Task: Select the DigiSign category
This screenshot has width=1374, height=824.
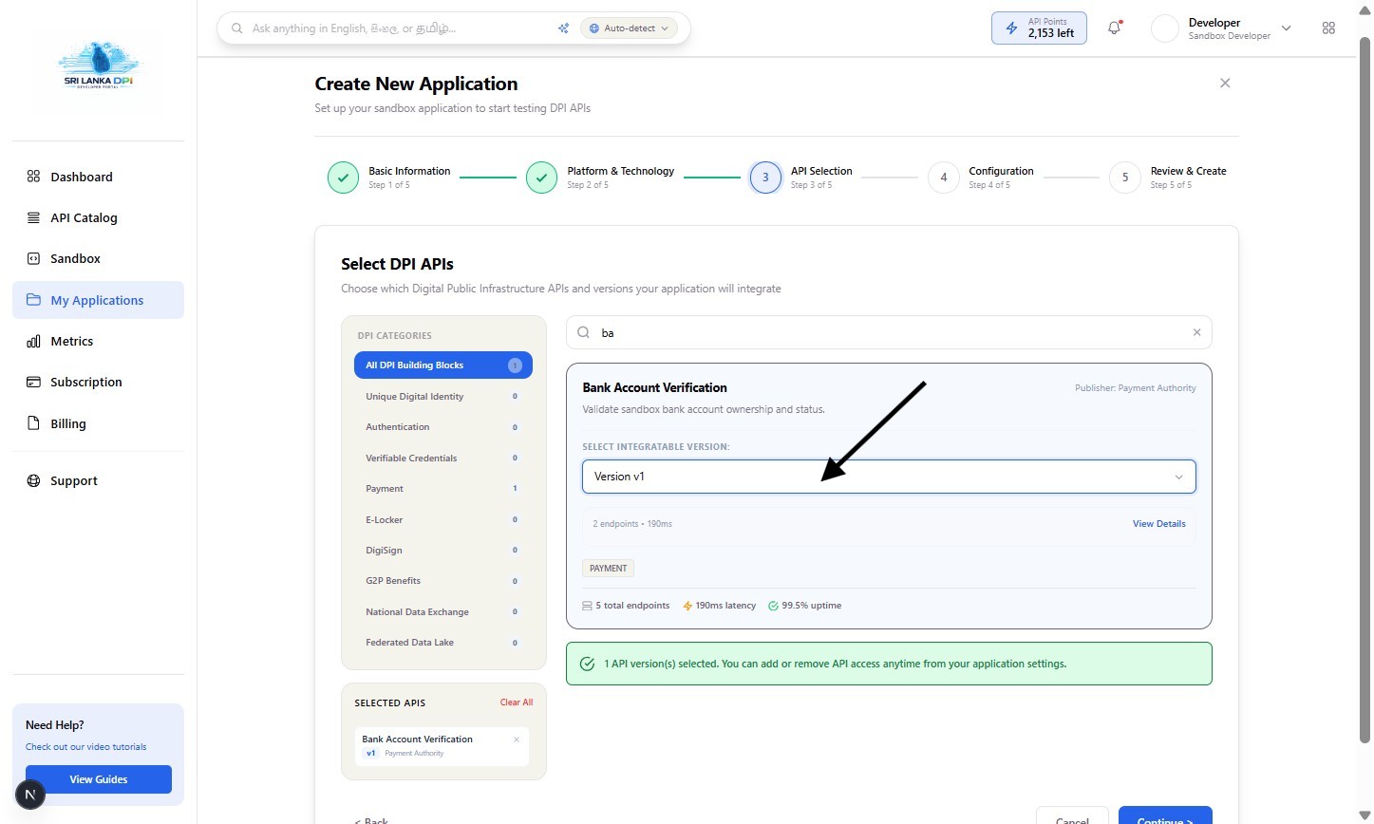Action: 442,551
